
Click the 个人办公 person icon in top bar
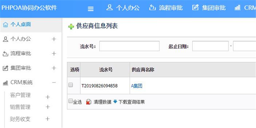coord(109,7)
